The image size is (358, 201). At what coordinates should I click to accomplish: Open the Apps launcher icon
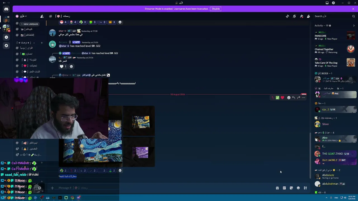click(305, 188)
